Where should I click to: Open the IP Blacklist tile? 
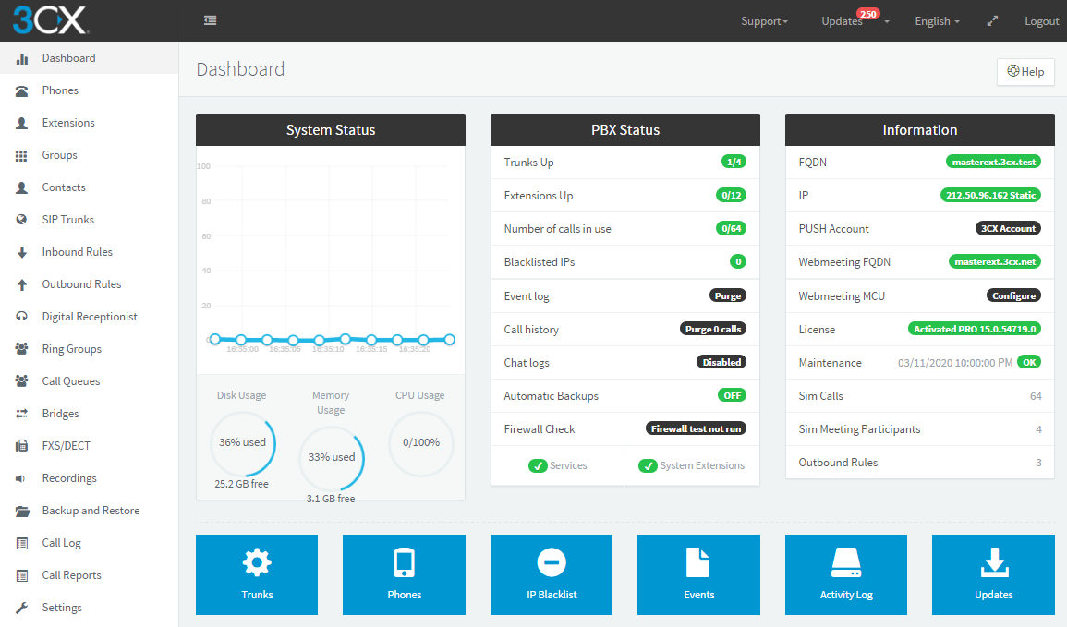point(551,574)
